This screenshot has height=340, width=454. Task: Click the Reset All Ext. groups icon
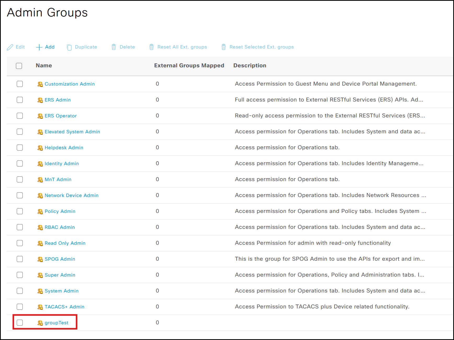click(x=151, y=47)
